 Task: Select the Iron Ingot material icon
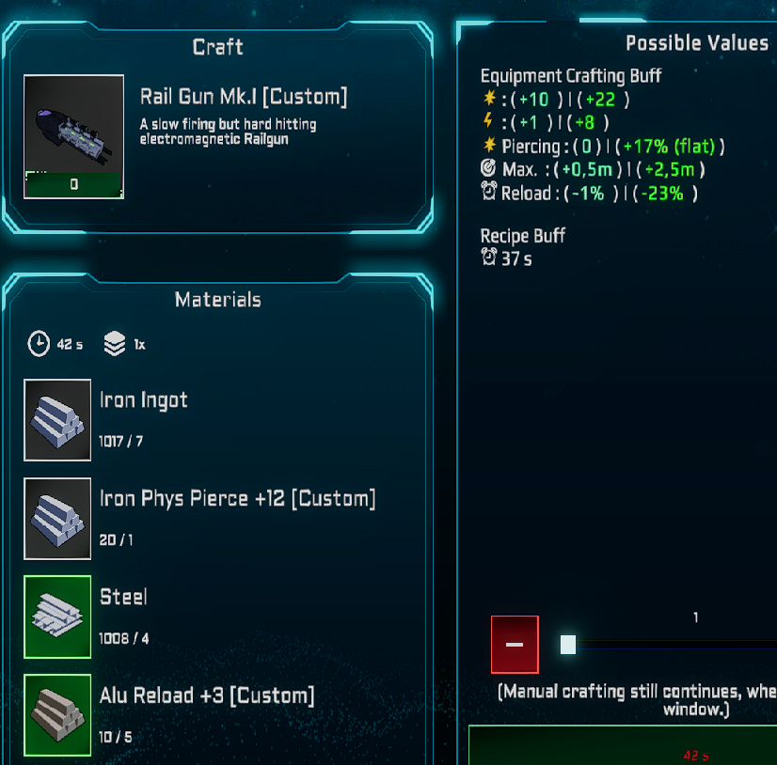pos(57,420)
